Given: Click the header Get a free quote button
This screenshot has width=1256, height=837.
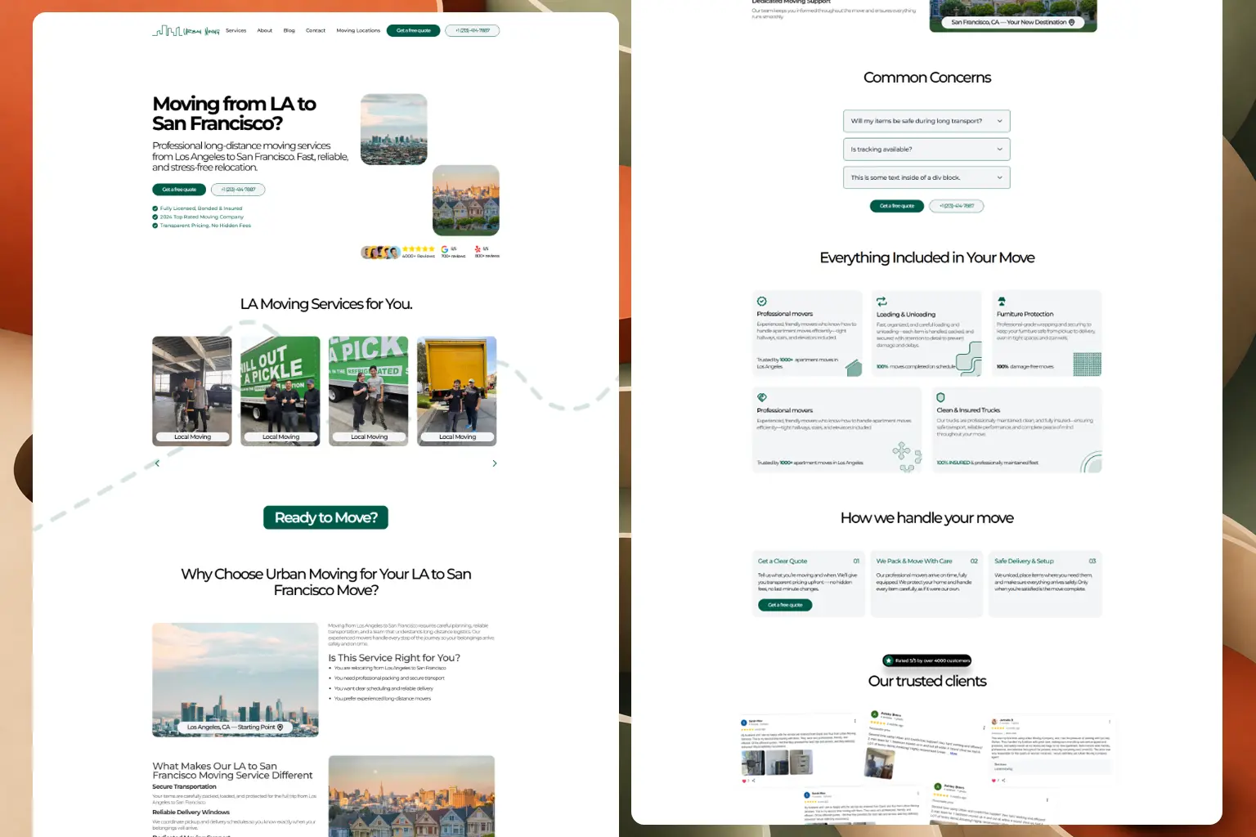Looking at the screenshot, I should tap(414, 30).
